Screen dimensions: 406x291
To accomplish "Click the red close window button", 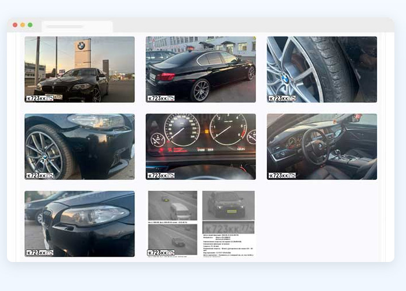I will click(15, 25).
